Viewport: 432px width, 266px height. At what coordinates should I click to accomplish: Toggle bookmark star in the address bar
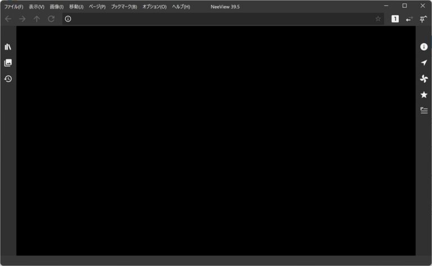[x=378, y=19]
